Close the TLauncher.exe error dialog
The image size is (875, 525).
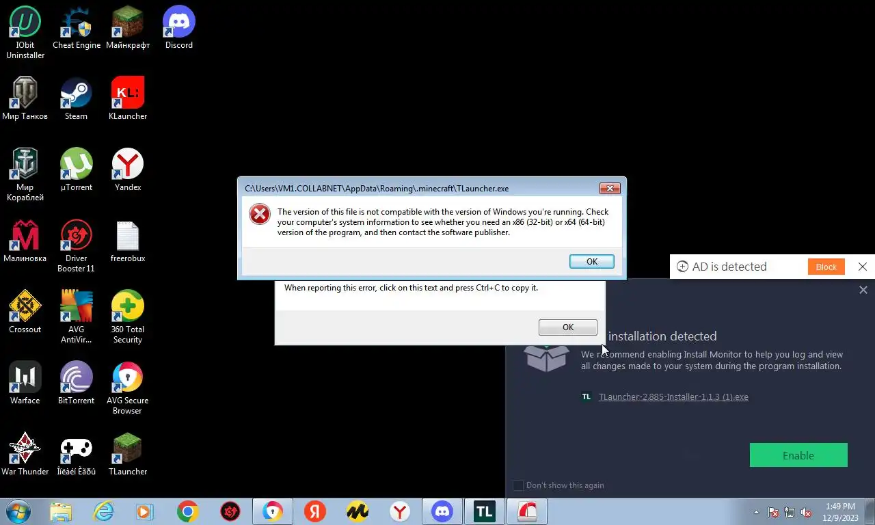(x=610, y=188)
